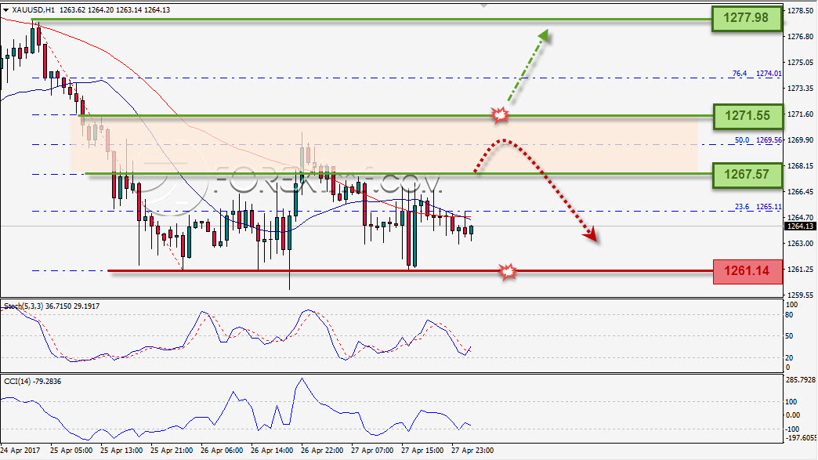The width and height of the screenshot is (818, 460).
Task: Click price scale value 1268.15
Action: click(800, 166)
